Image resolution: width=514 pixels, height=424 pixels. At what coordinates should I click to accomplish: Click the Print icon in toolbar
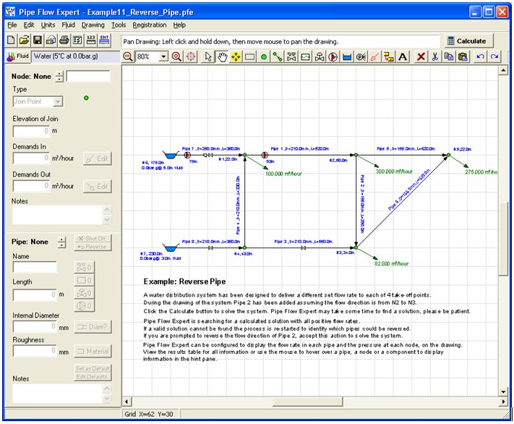(64, 41)
